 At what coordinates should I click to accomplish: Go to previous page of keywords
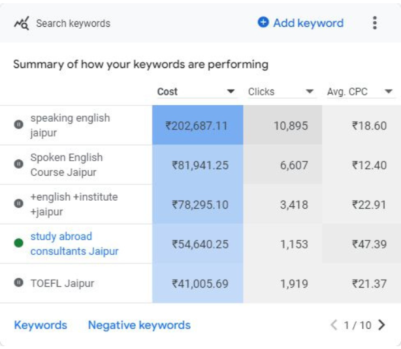(334, 325)
